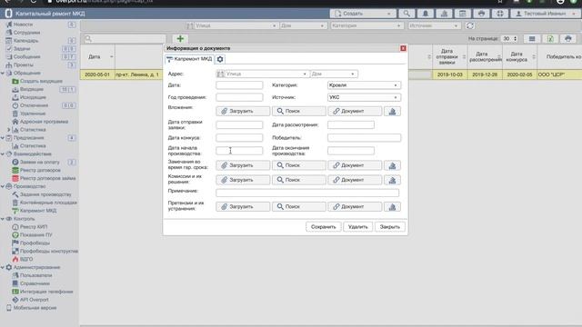
Task: Focus the table search box
Action: (125, 38)
